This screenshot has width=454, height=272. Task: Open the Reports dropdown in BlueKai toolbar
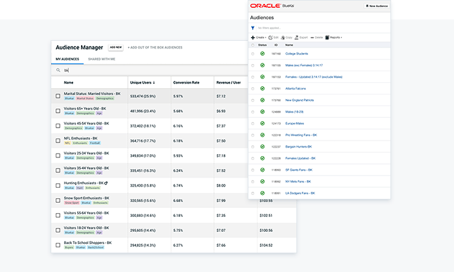pyautogui.click(x=334, y=38)
